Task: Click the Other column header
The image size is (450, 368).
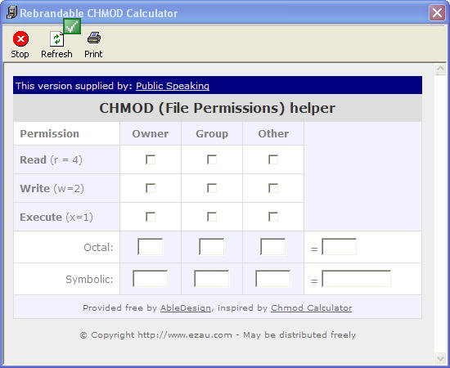Action: point(273,133)
